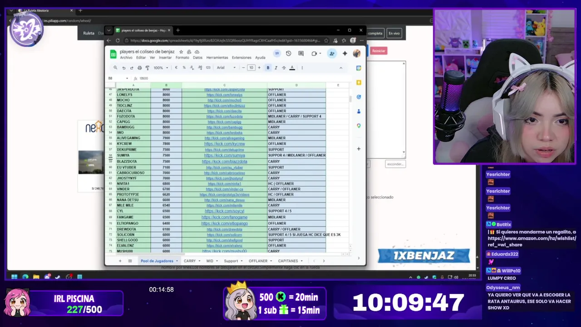The image size is (581, 327).
Task: Check the document cloud save status icon
Action: tap(197, 52)
